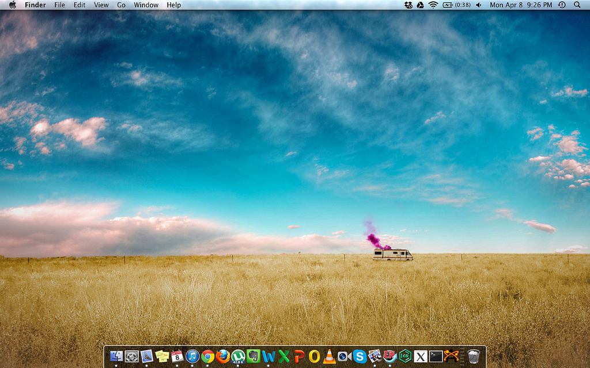Click the date and time Mon Apr 8
Screen dimensions: 590x368
point(521,5)
